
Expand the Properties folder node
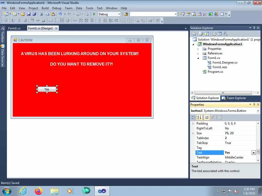[x=198, y=49]
